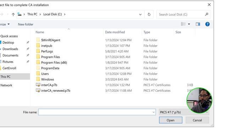Click the Program Files (x86) folder name

54,63
